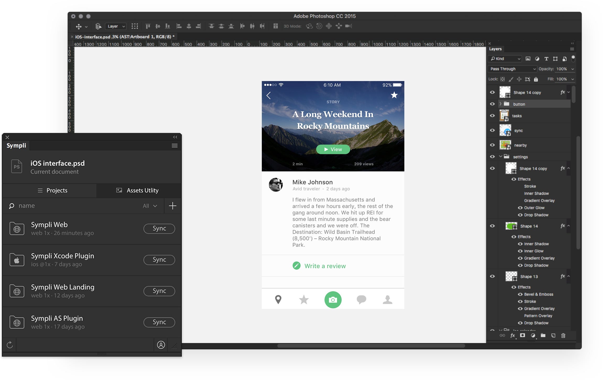Click the 3D rotate orbit icon
The image size is (603, 380).
(309, 26)
